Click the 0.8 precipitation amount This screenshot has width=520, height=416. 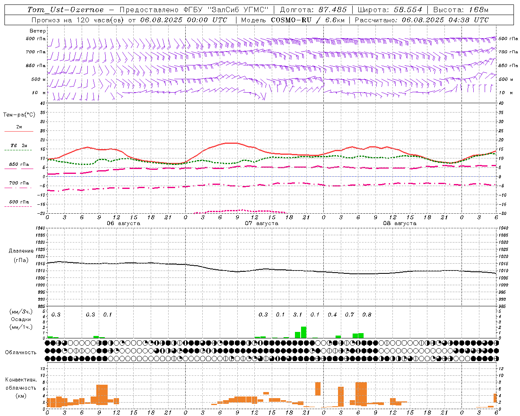(x=367, y=314)
